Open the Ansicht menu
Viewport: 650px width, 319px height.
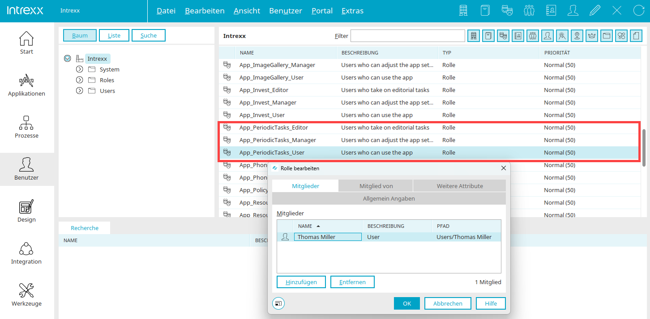point(247,11)
